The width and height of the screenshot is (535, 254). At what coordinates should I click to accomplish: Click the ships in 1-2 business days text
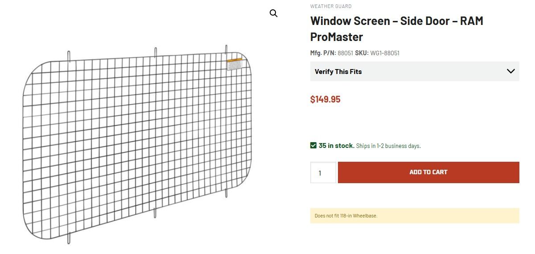tap(388, 146)
